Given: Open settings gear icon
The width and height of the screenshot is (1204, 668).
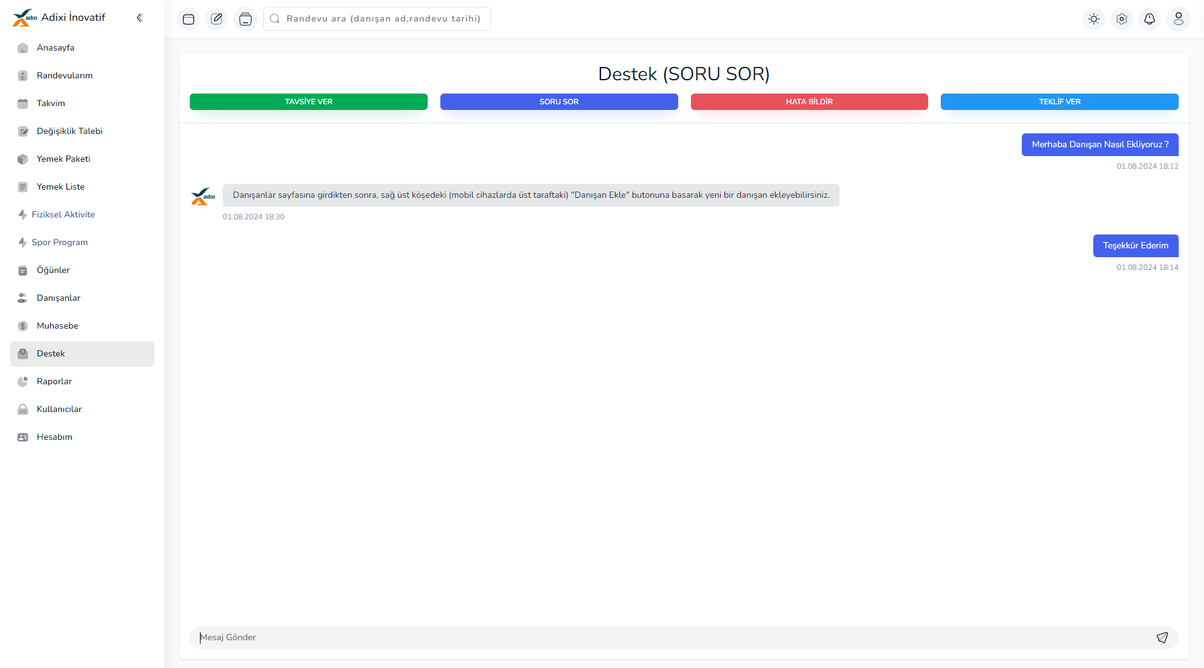Looking at the screenshot, I should (1122, 19).
